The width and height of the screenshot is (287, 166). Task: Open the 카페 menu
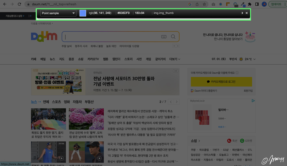point(34,59)
